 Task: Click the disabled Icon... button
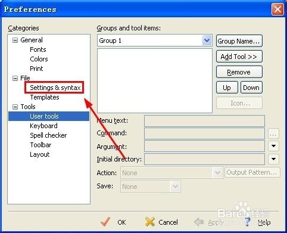coord(239,103)
